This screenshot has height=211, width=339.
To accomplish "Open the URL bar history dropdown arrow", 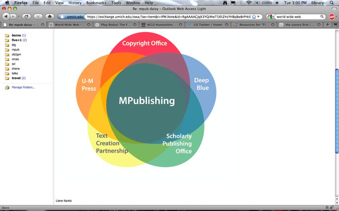I will (x=258, y=17).
